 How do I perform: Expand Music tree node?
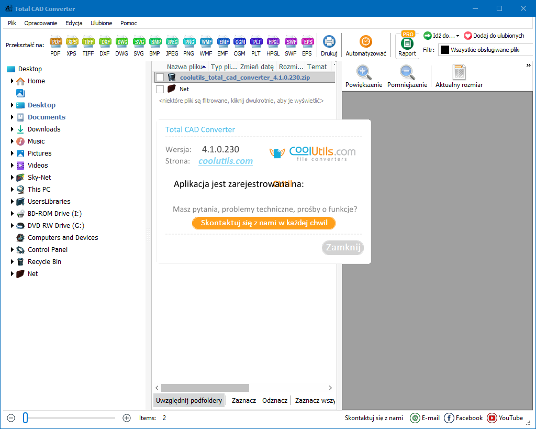[13, 141]
